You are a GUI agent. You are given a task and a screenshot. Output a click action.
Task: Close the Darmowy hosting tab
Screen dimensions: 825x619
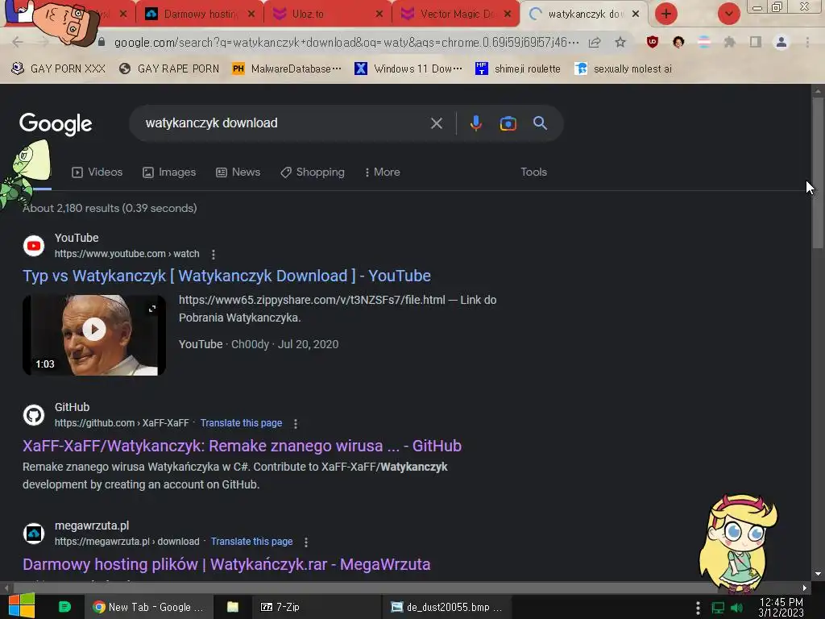tap(251, 15)
